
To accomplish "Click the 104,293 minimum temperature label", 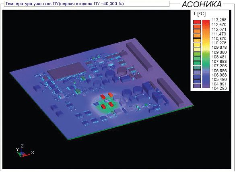I will click(219, 88).
